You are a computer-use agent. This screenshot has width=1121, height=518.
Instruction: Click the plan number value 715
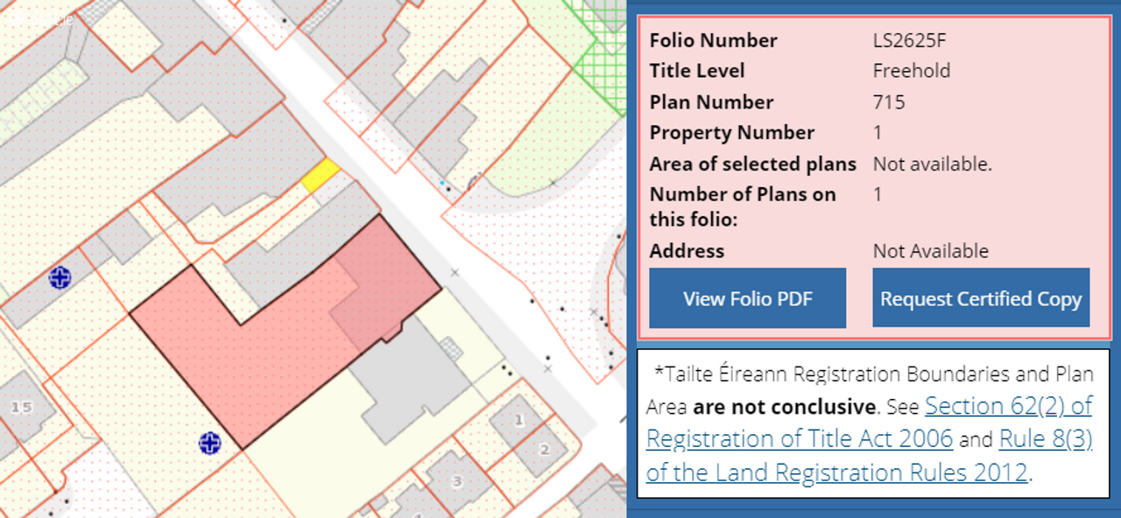click(x=888, y=102)
